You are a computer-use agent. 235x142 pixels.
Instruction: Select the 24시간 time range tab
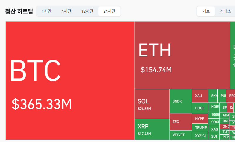(109, 11)
